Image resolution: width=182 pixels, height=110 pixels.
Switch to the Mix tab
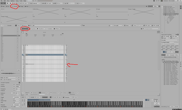tap(8, 6)
